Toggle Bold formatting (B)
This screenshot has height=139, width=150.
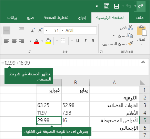point(93,41)
